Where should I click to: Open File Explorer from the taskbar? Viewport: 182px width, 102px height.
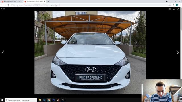[40, 100]
